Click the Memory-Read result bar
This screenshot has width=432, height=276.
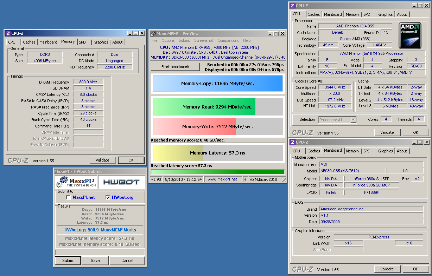coord(217,107)
